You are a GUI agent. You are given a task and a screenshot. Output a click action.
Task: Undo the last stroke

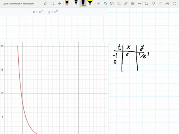[x=153, y=3]
